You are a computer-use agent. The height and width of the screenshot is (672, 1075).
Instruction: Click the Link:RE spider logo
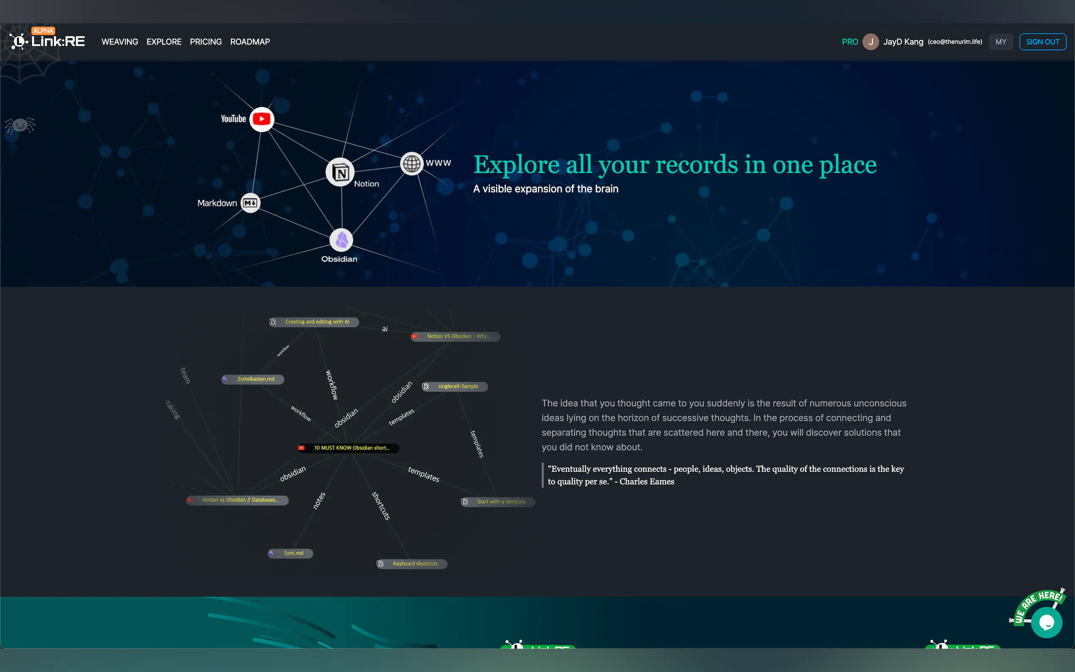[x=19, y=41]
